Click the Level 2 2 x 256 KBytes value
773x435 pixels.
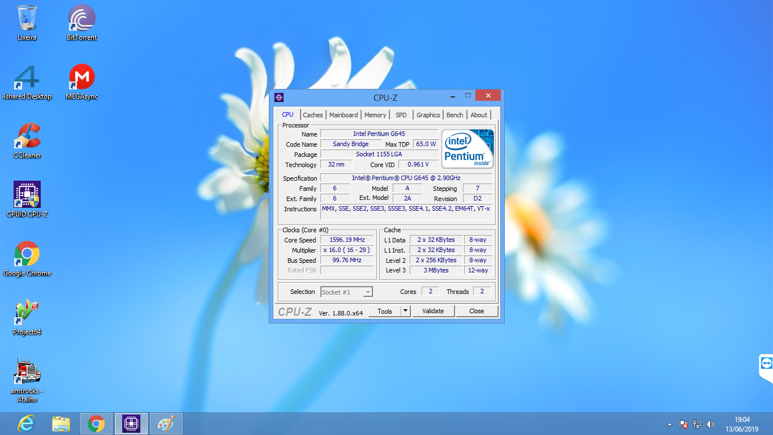tap(436, 260)
